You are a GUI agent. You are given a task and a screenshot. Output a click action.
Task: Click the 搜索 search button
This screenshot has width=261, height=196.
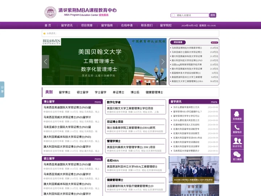click(212, 15)
